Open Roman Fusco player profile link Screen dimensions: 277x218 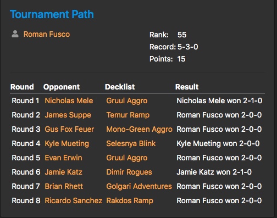coord(47,34)
